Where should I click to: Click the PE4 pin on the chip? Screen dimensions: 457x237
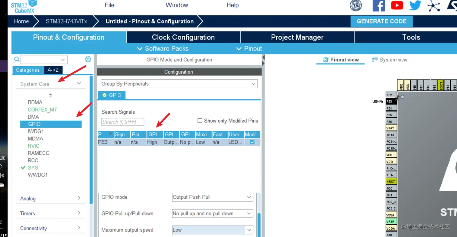[391, 108]
